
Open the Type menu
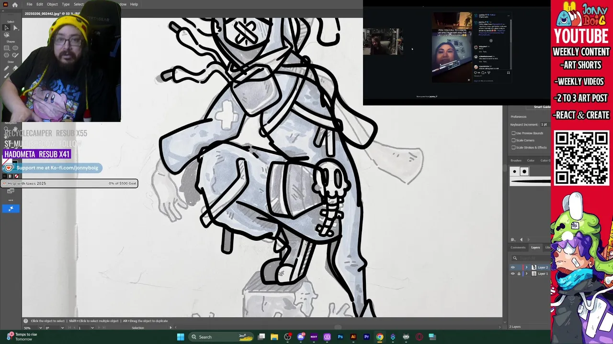pos(66,4)
